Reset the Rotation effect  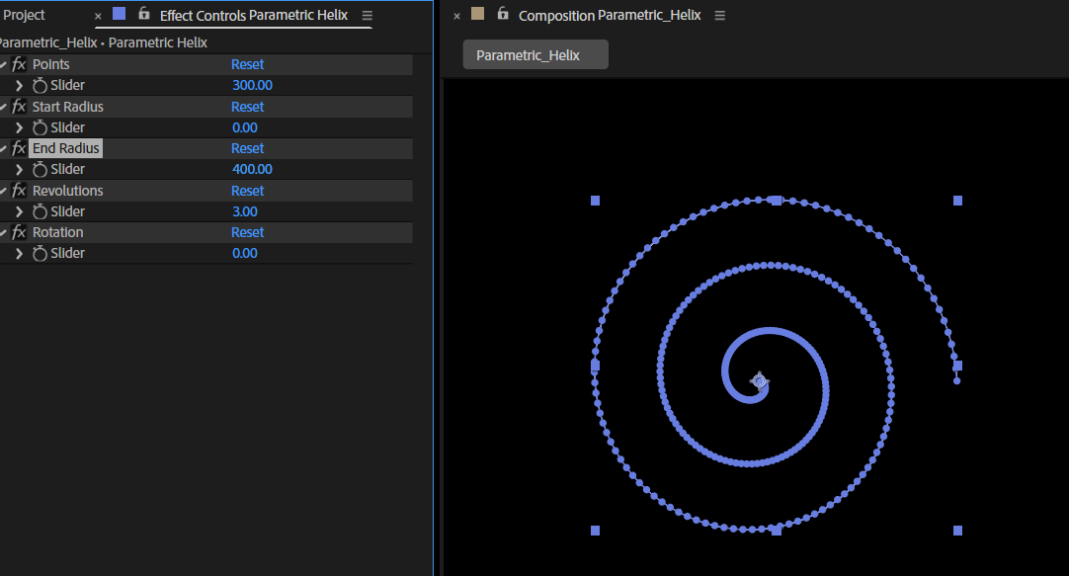pos(247,232)
